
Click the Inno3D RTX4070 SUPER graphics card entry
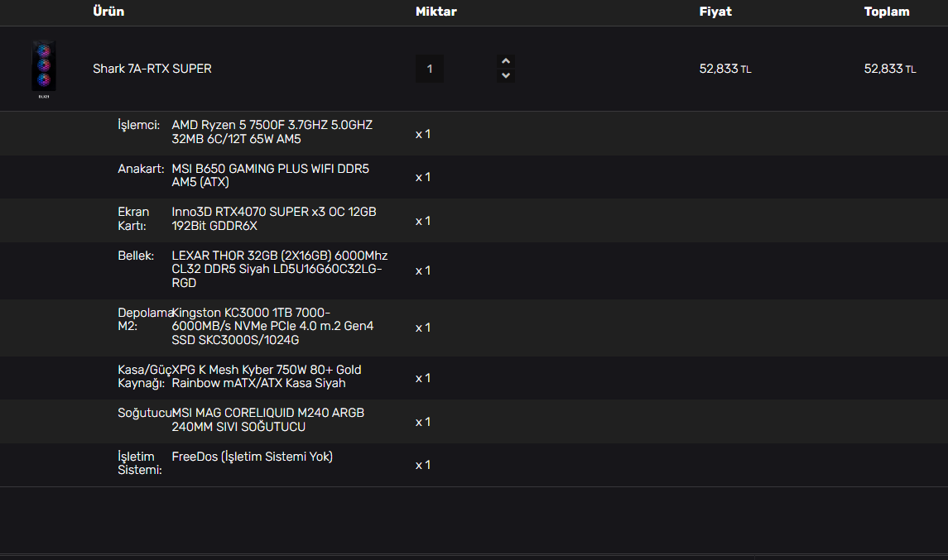point(273,218)
